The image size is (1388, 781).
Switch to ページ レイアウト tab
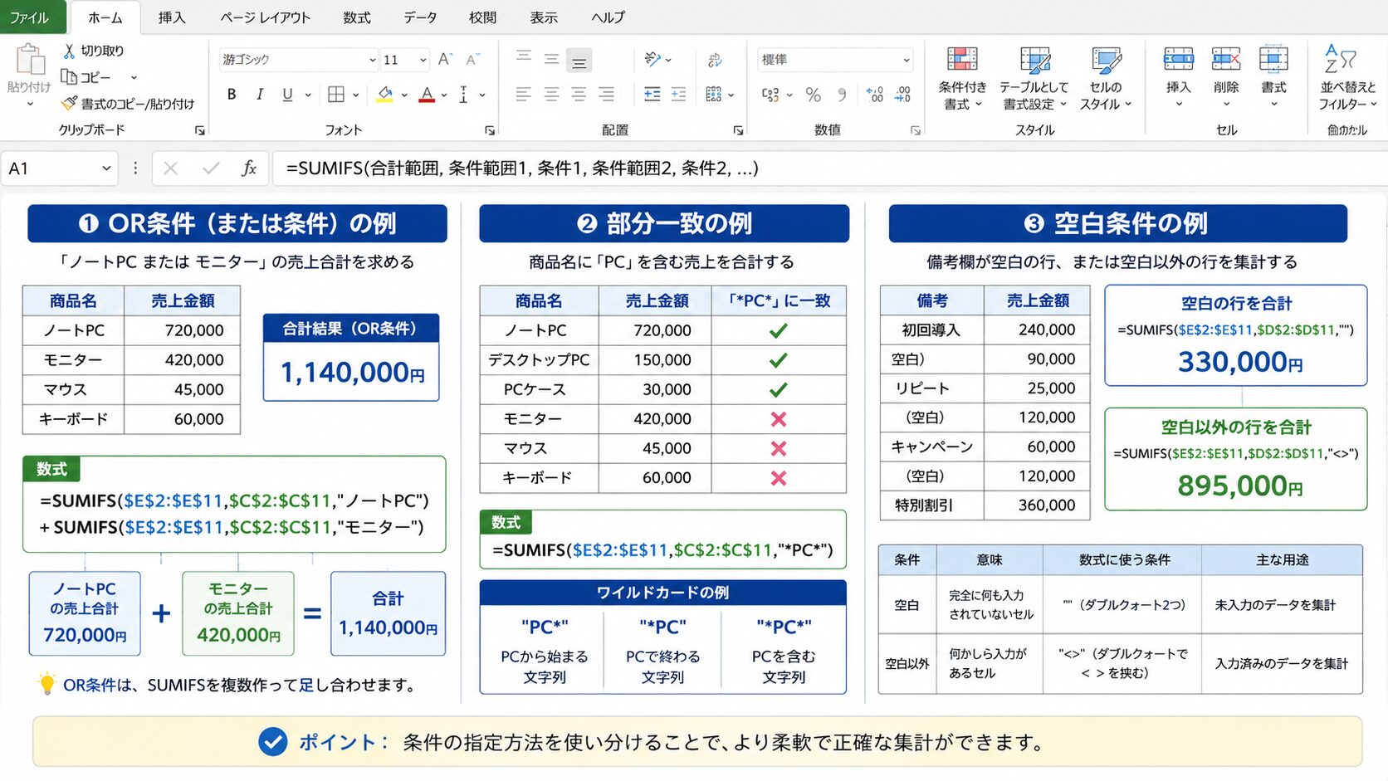coord(266,17)
